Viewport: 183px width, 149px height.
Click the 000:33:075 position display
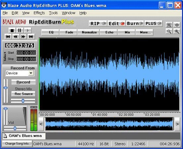(x=20, y=46)
